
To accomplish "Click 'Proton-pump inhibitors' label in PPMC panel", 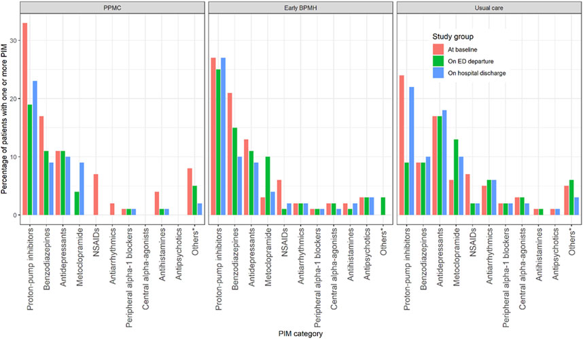I will click(x=31, y=269).
